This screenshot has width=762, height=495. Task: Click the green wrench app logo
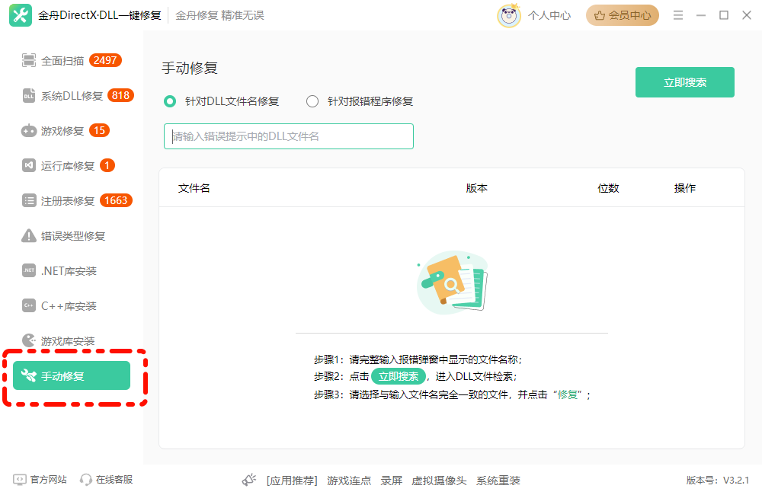(21, 15)
